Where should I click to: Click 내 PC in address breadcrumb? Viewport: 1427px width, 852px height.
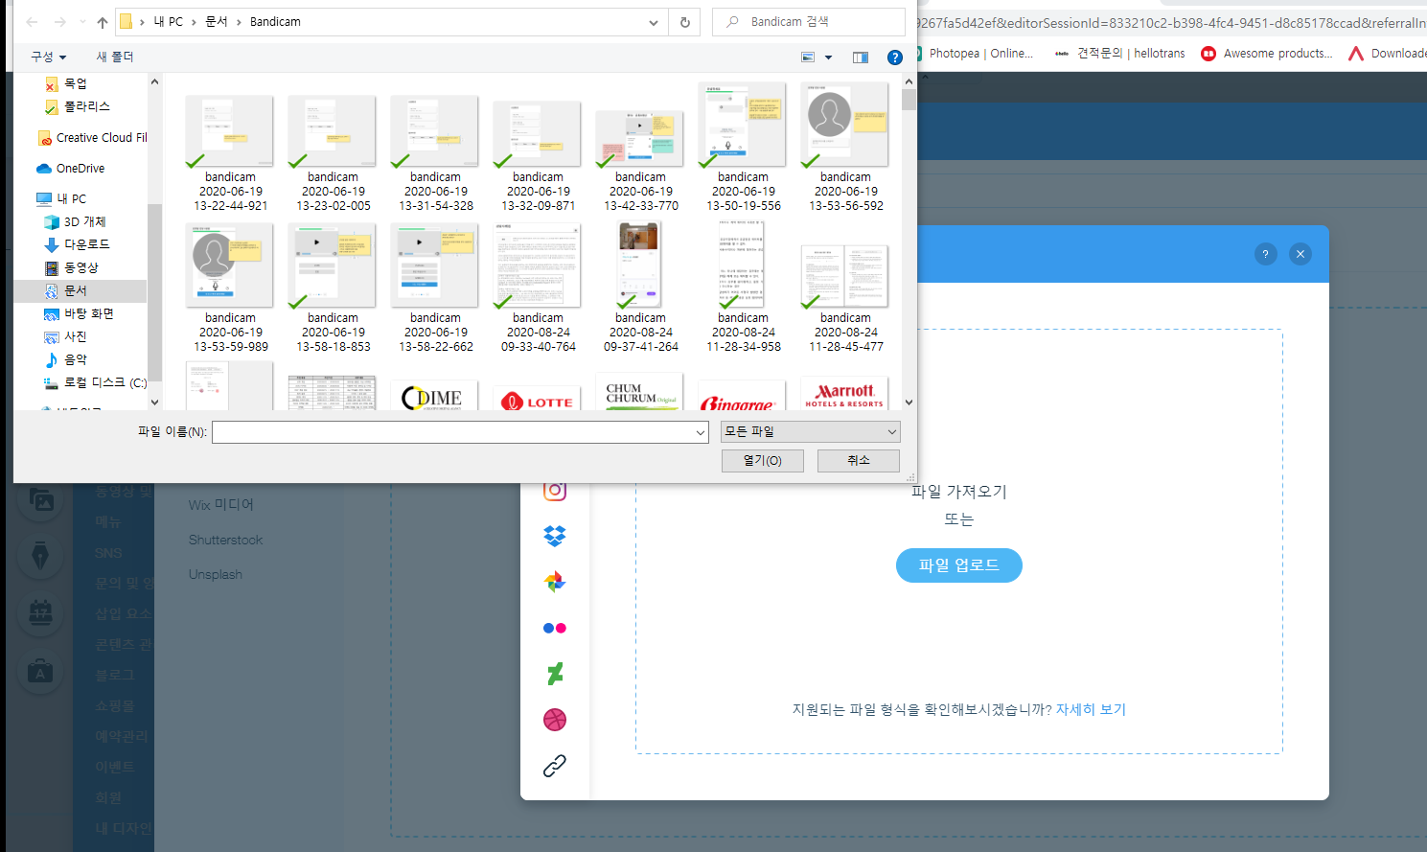pos(169,22)
